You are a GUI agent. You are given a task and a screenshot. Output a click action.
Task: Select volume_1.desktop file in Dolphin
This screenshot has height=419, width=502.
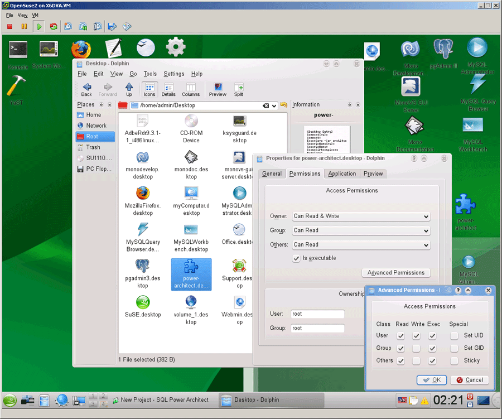pyautogui.click(x=191, y=310)
